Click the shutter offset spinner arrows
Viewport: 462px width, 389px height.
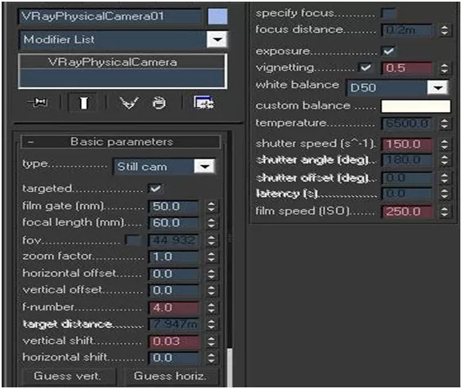pos(444,178)
